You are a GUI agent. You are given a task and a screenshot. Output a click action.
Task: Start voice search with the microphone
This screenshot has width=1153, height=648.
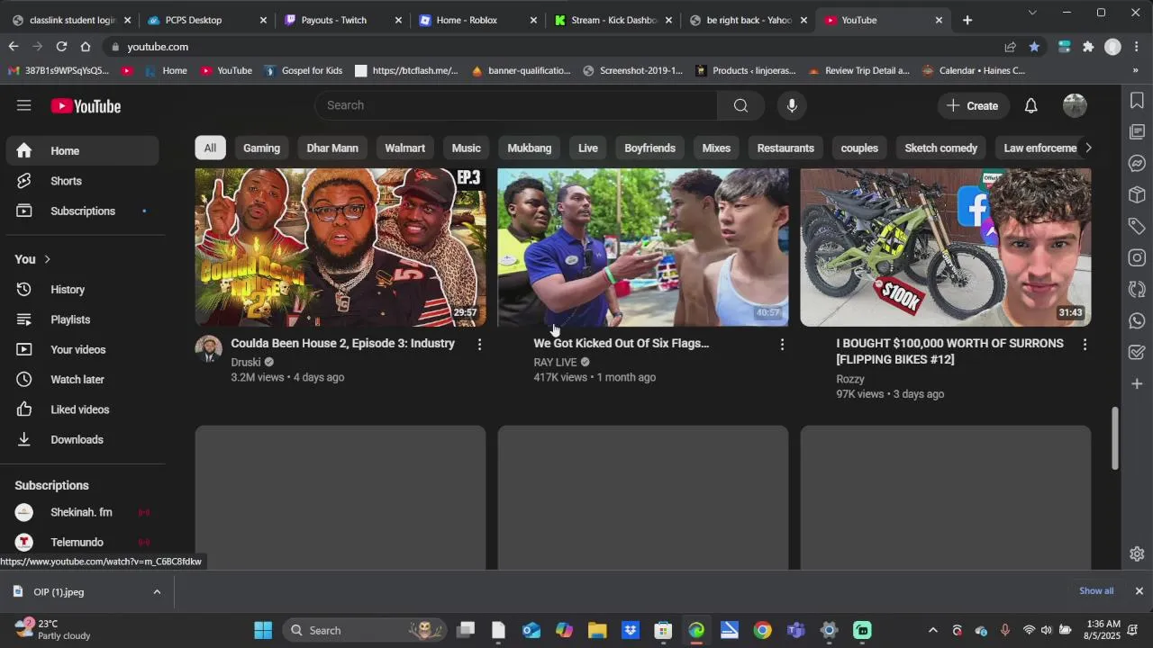(x=792, y=105)
